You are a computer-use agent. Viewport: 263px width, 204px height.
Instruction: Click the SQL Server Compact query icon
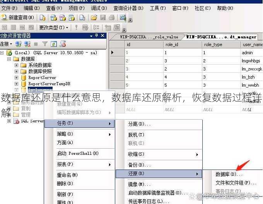[x=82, y=17]
